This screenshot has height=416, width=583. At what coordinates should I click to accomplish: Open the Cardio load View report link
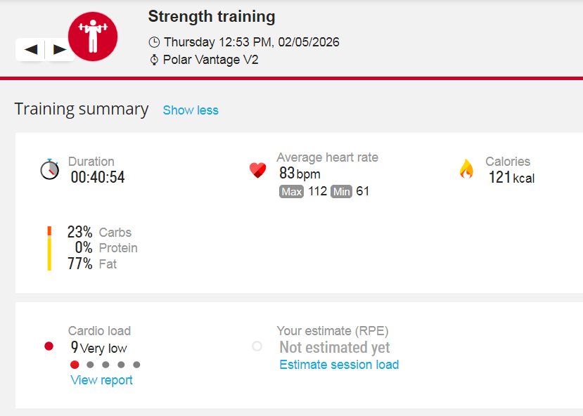click(101, 380)
